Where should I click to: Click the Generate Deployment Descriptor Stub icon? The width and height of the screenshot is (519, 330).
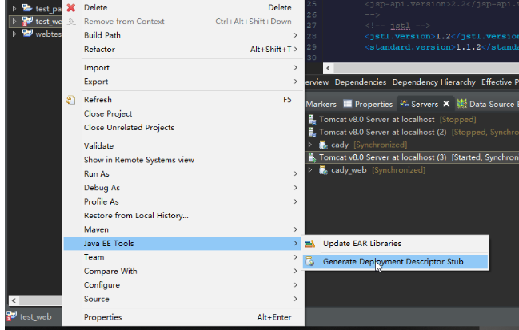coord(310,261)
